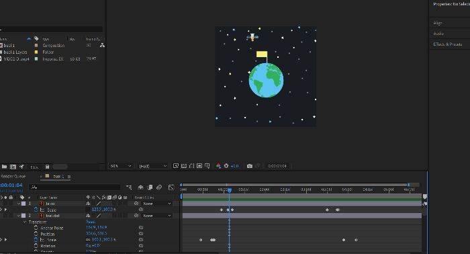
Task: Delete selected item with trash icon
Action: coord(47,167)
